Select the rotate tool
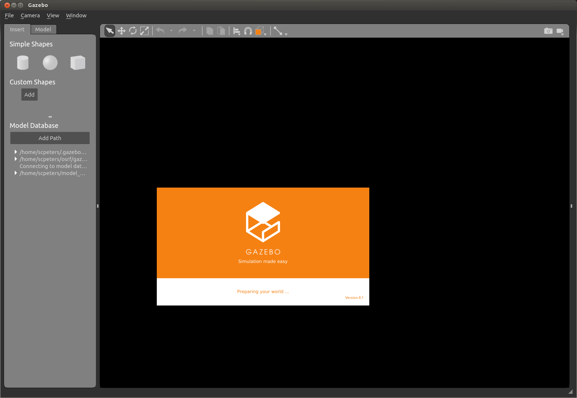The image size is (577, 398). coord(133,31)
